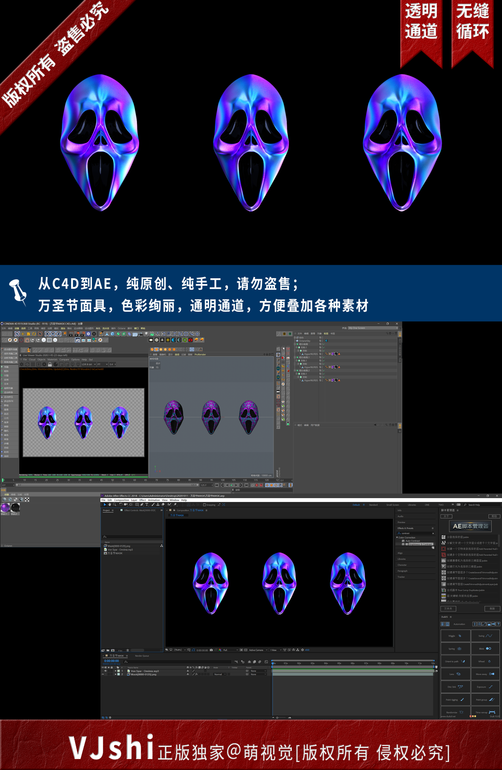Select the Brightness & Contrast effect
The height and width of the screenshot is (770, 502).
point(421,544)
